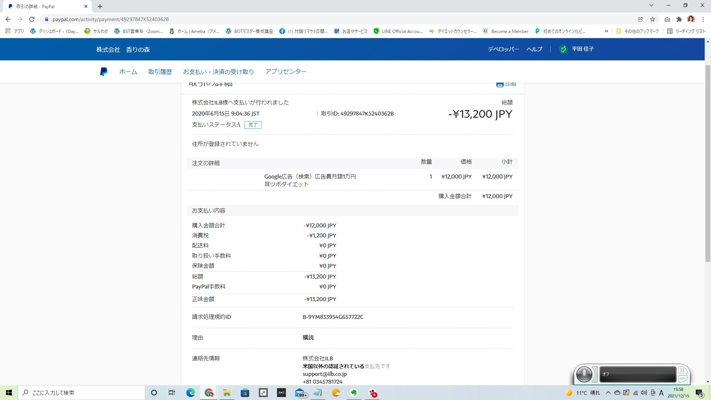Open the ダイエットカウンセラー bookmark
The height and width of the screenshot is (400, 711).
tap(453, 31)
